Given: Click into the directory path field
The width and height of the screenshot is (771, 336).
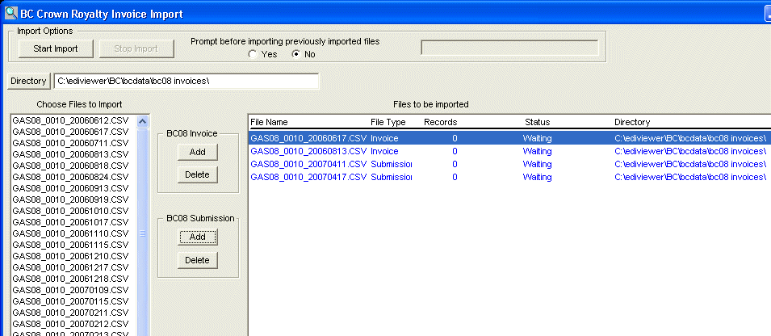Looking at the screenshot, I should click(x=186, y=81).
